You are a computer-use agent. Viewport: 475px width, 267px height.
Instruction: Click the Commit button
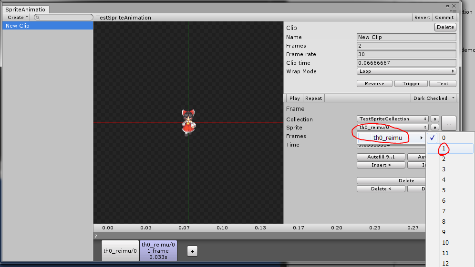click(x=444, y=18)
